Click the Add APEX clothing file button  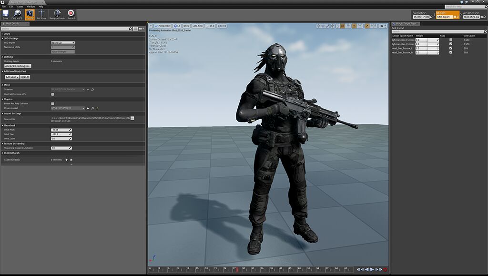[17, 65]
